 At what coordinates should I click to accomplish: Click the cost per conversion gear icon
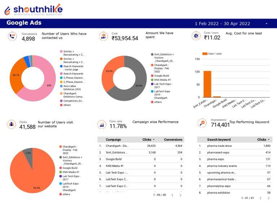[196, 36]
